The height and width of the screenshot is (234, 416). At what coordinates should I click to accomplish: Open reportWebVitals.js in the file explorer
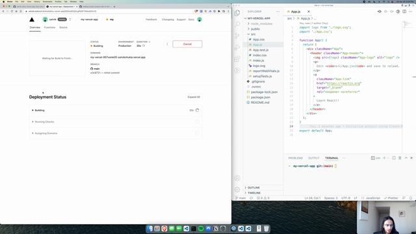(x=266, y=71)
